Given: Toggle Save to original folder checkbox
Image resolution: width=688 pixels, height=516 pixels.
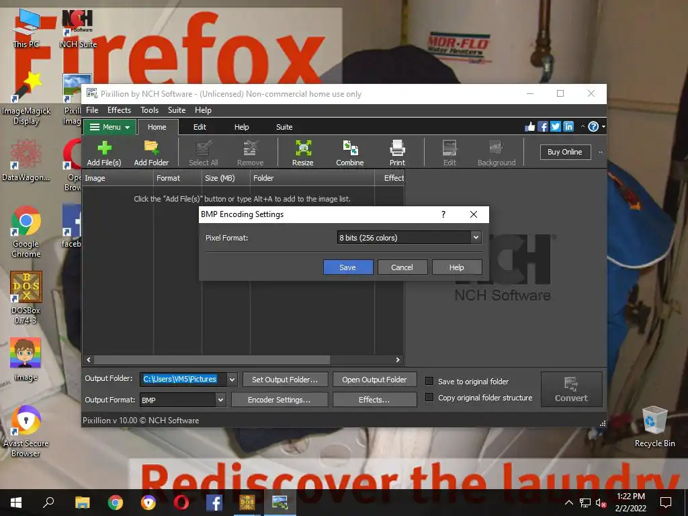Looking at the screenshot, I should [x=429, y=381].
